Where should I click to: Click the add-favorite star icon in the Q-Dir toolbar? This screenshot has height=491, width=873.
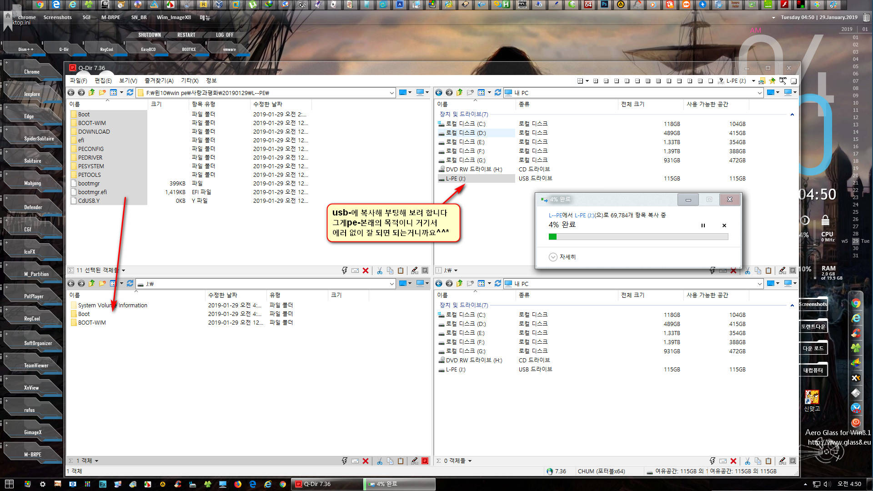click(x=773, y=81)
